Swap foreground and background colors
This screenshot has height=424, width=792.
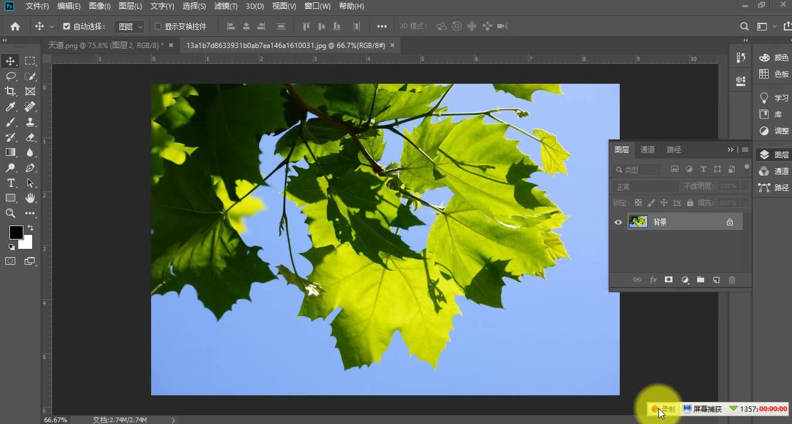click(30, 228)
